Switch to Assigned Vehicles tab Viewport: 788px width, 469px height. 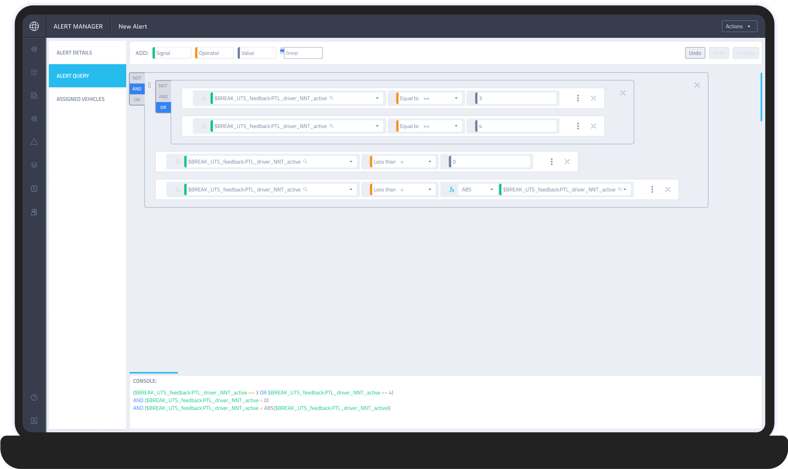click(x=80, y=99)
